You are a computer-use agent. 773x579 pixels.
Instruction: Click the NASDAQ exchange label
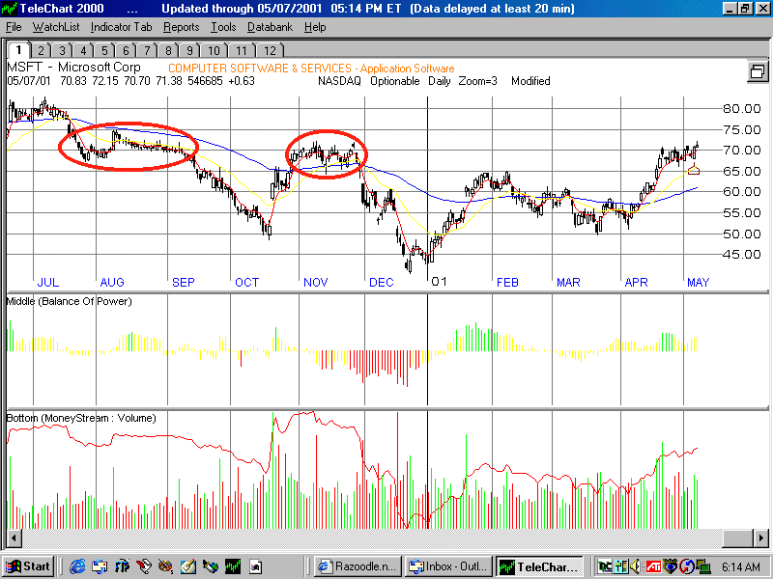(339, 81)
